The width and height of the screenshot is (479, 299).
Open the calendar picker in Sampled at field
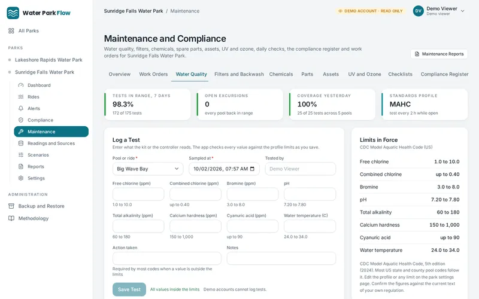tap(252, 169)
